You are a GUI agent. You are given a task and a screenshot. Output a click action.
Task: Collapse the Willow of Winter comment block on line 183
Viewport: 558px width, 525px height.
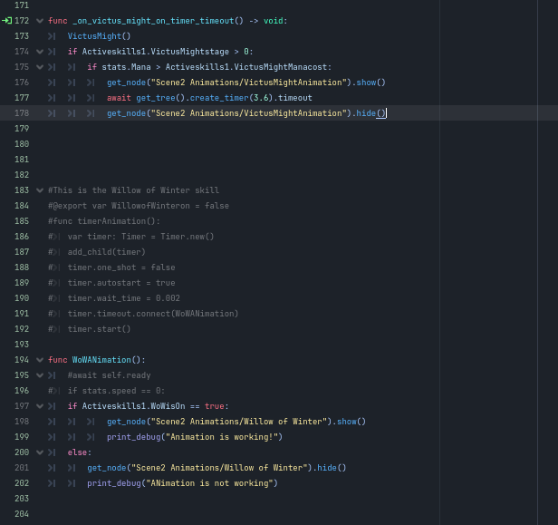(40, 190)
